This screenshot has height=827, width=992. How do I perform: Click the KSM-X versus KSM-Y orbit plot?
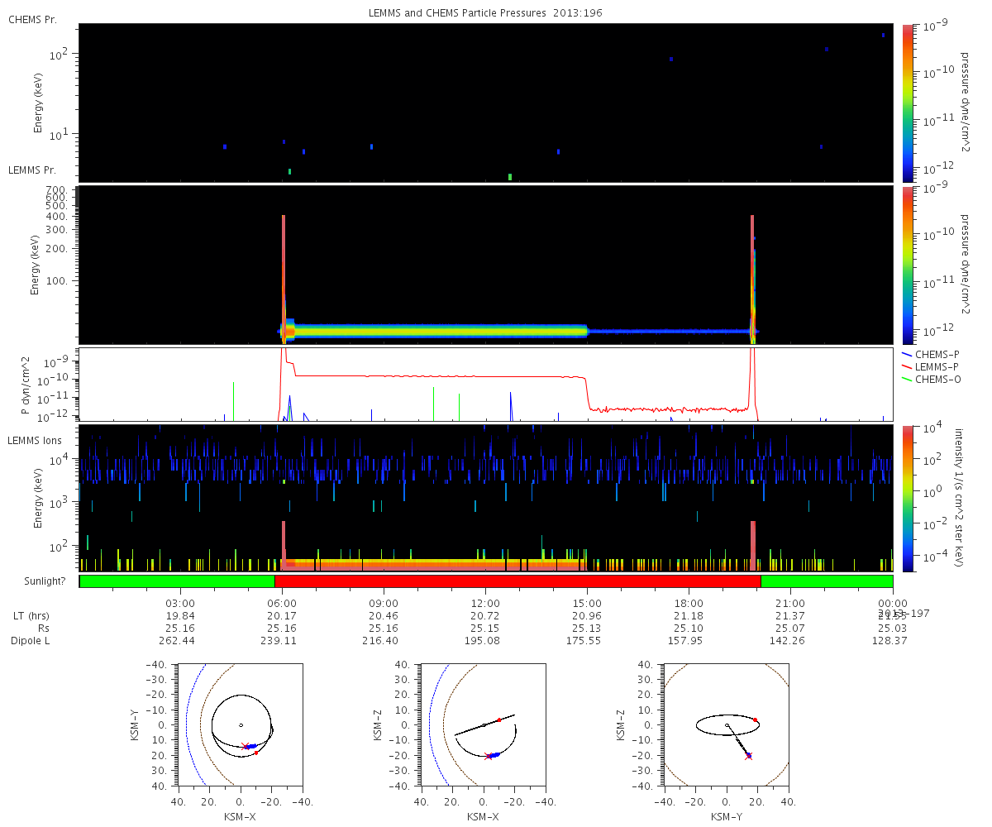tap(240, 724)
